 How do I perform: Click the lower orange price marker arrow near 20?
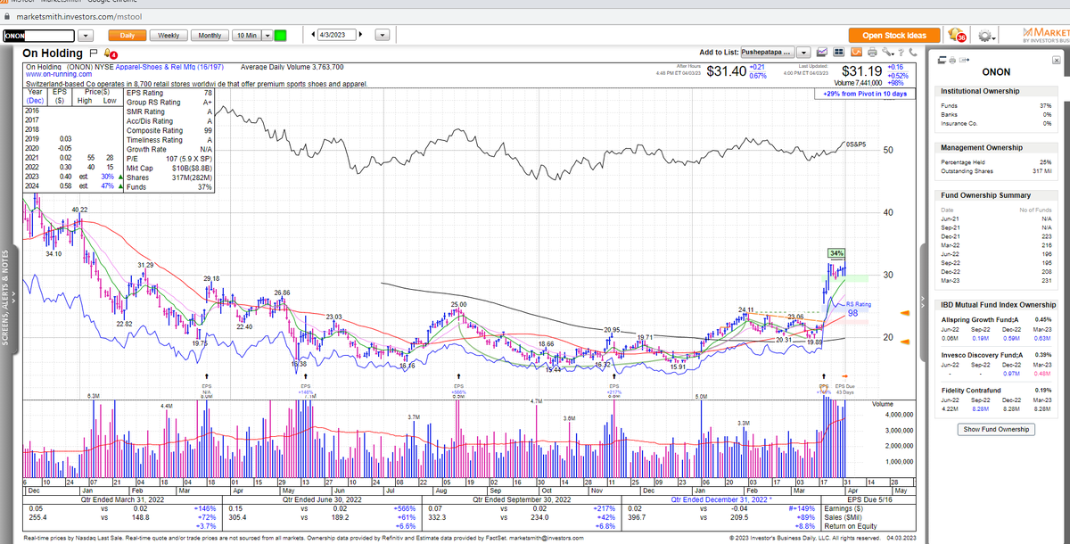905,342
